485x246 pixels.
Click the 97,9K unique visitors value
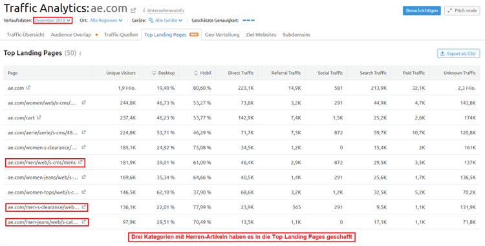(x=129, y=221)
